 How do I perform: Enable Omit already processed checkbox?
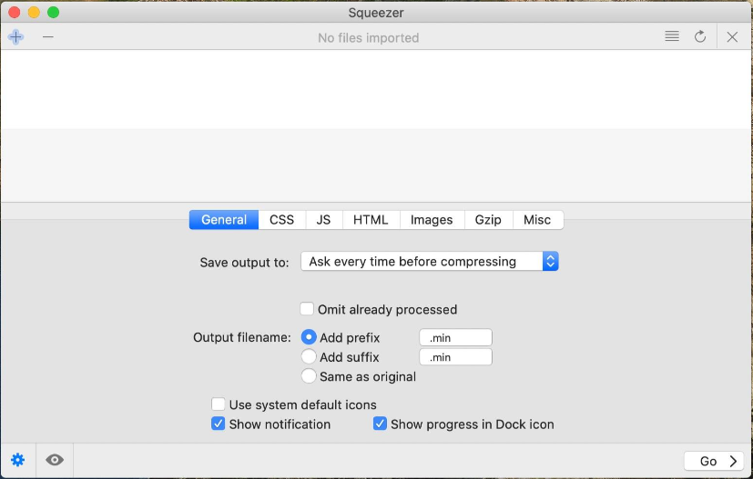pos(307,309)
